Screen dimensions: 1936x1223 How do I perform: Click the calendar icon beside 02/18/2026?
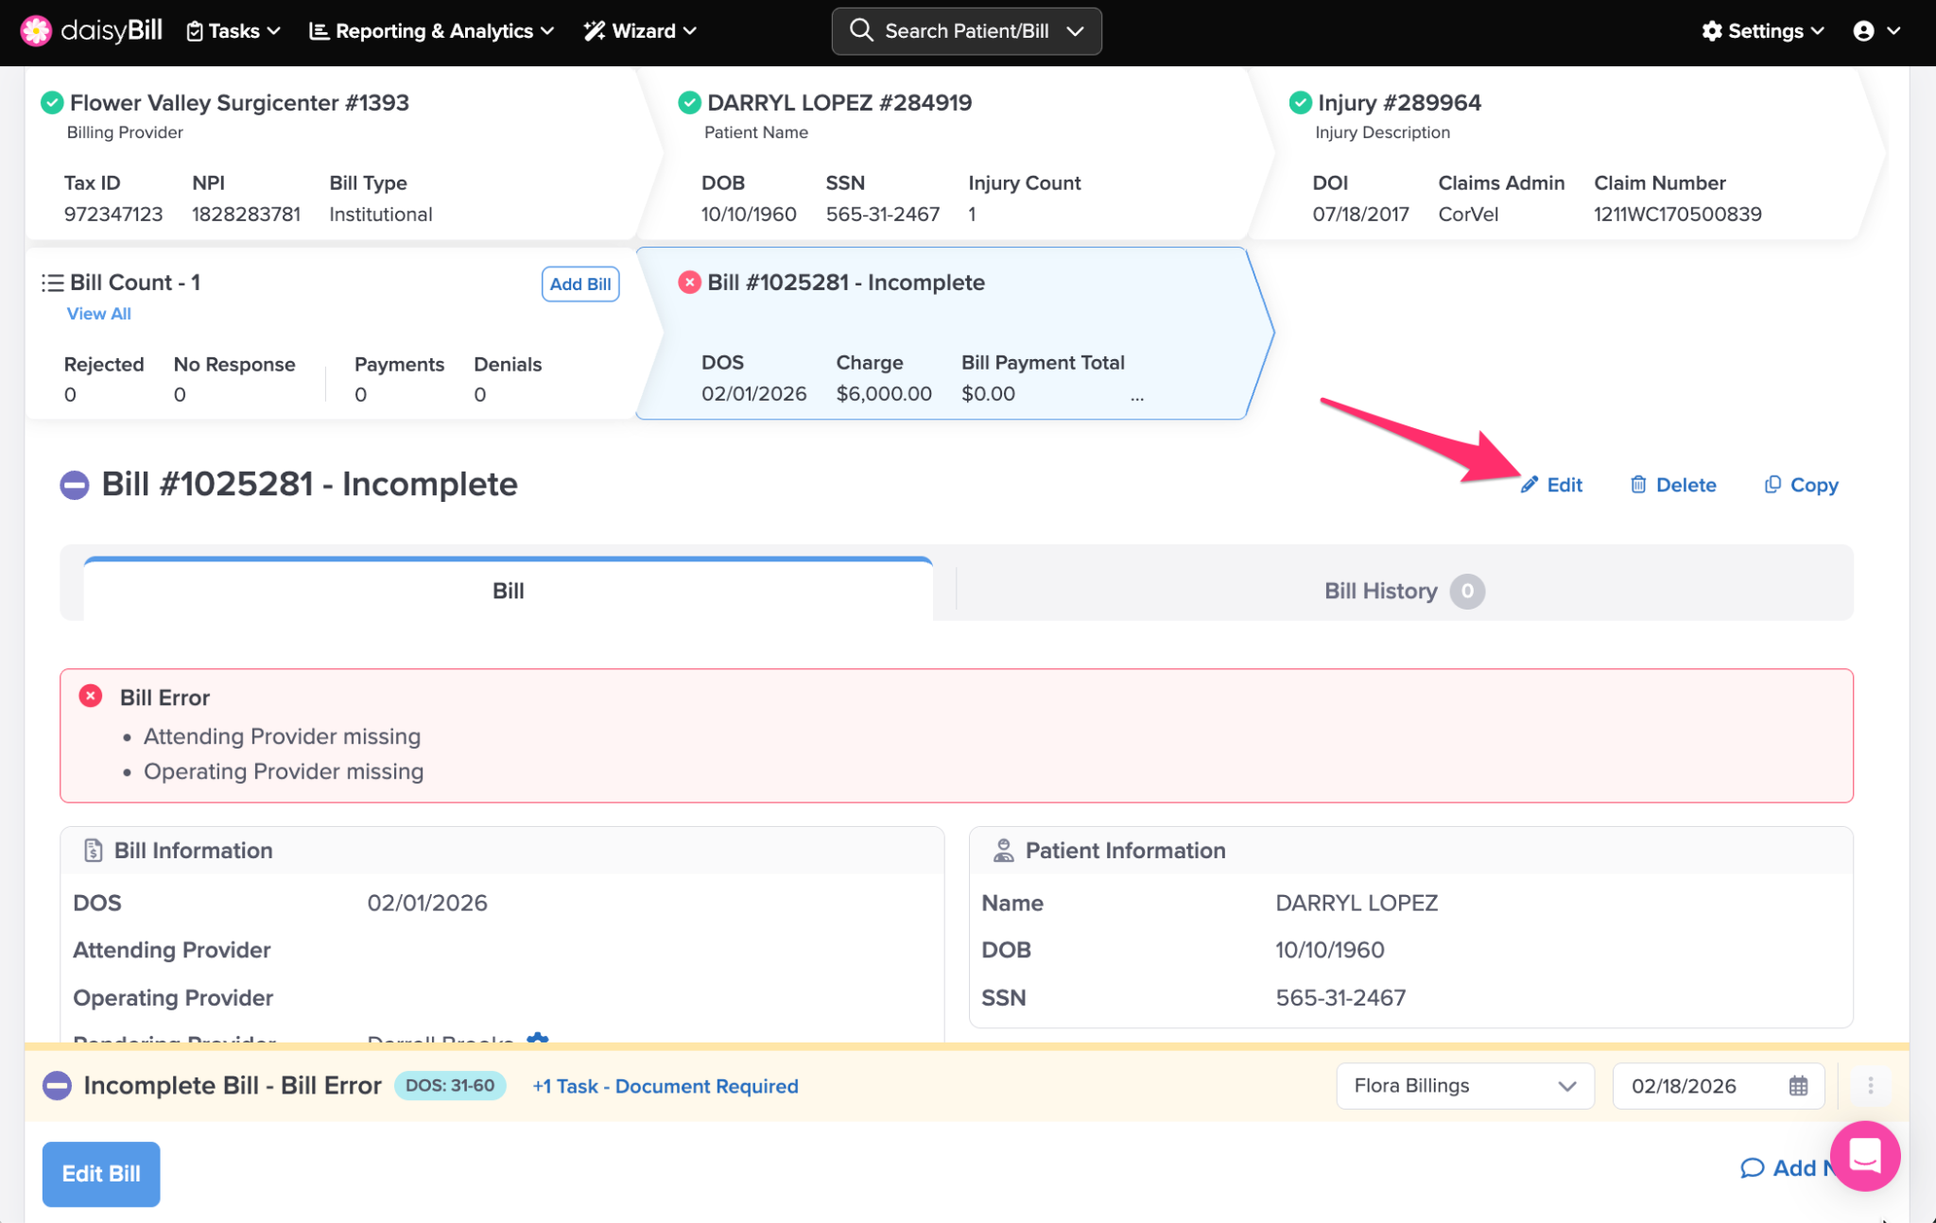(1798, 1086)
